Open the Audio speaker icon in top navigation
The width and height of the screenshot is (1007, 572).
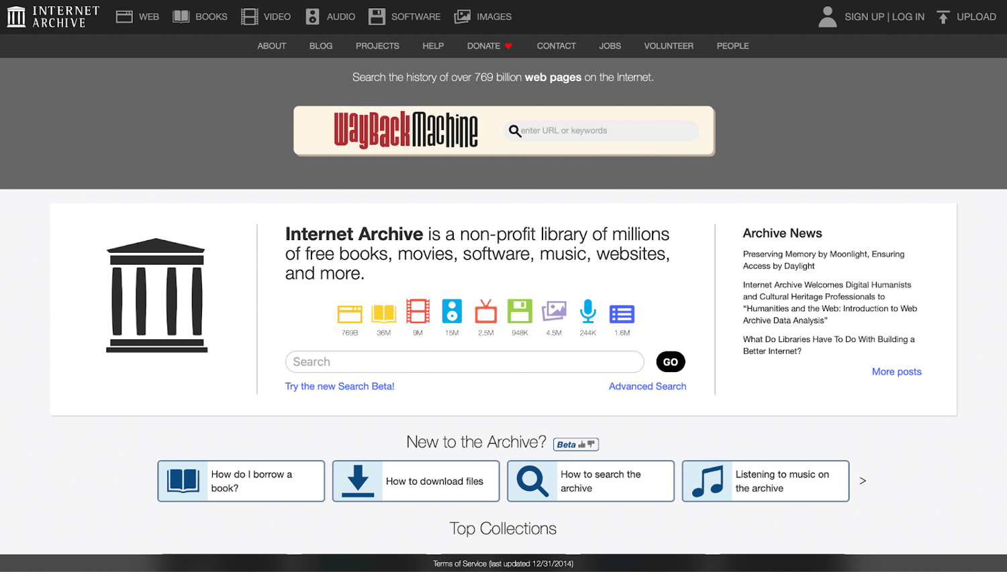(312, 17)
